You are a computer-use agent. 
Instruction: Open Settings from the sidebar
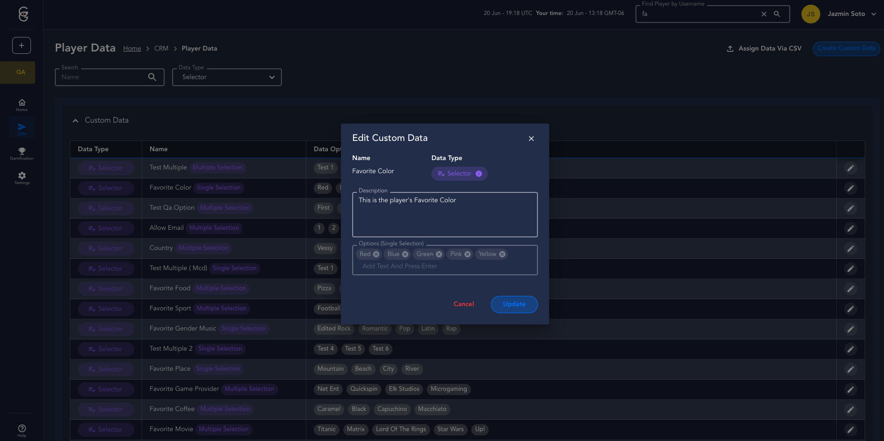click(22, 177)
